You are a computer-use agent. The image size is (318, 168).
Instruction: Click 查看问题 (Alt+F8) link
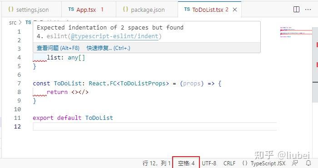(x=58, y=48)
